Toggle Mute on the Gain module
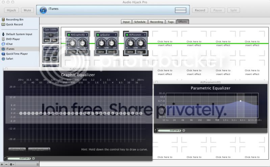 (x=47, y=40)
